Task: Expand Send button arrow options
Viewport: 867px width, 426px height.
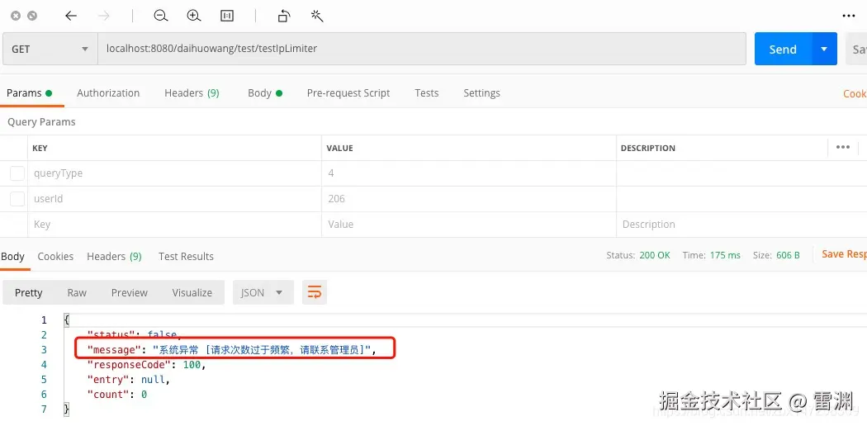Action: pyautogui.click(x=824, y=50)
